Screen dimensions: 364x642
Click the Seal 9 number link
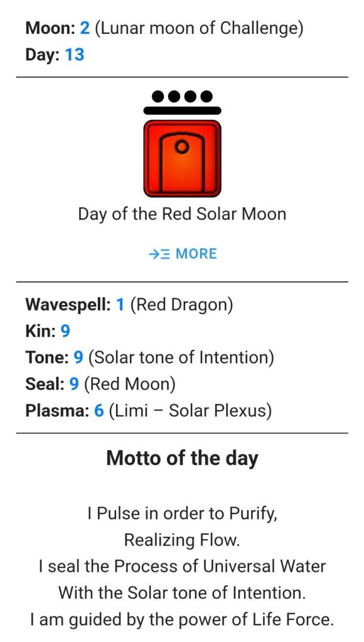pos(74,384)
